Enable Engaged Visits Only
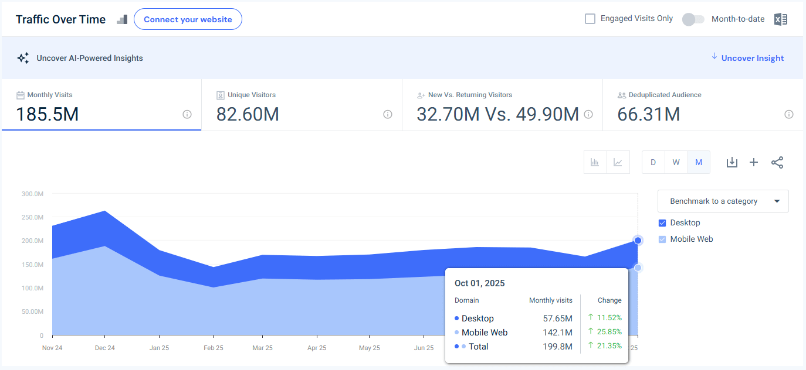 (590, 18)
